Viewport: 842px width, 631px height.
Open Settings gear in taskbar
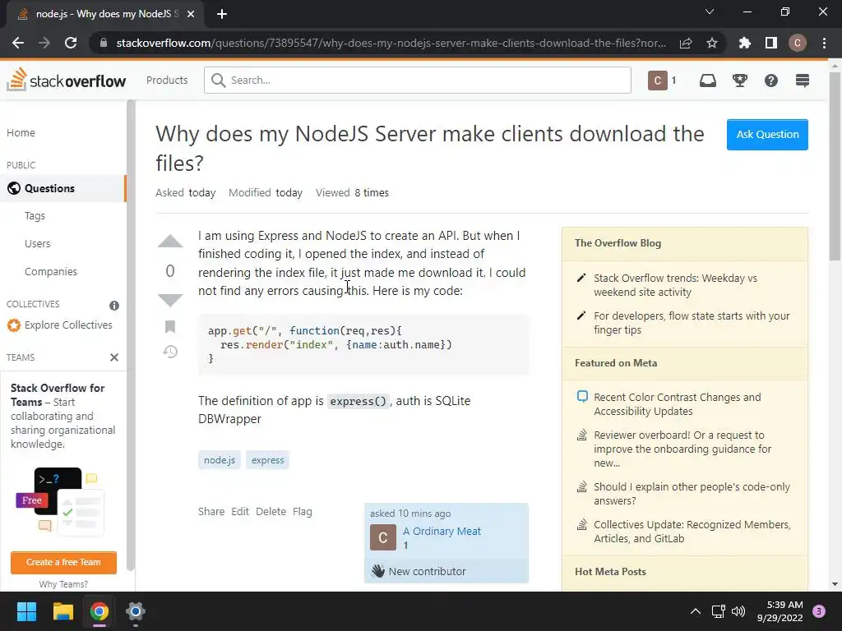coord(136,611)
